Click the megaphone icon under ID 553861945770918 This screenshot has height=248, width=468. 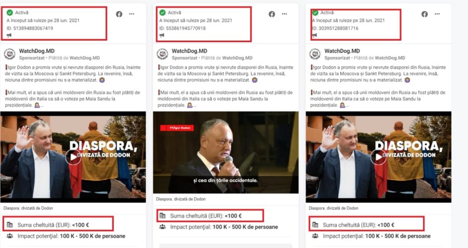[x=162, y=35]
